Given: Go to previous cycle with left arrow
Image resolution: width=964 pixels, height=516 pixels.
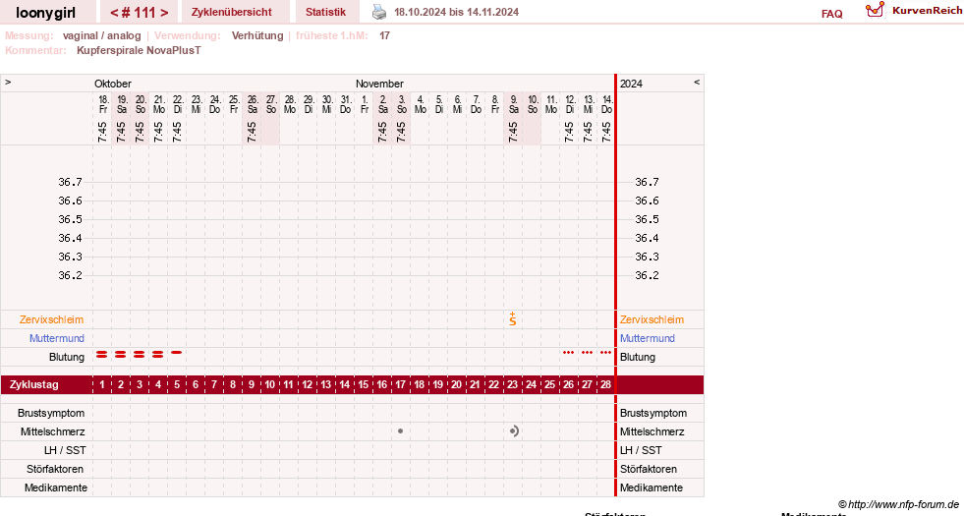Looking at the screenshot, I should 114,13.
